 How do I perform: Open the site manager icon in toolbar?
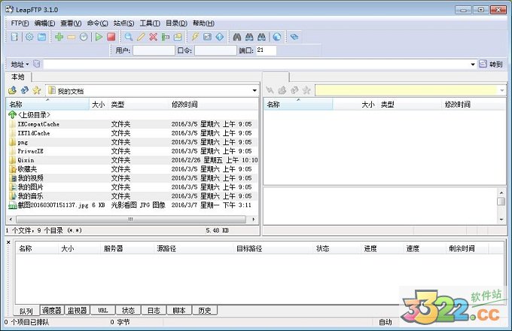[x=14, y=37]
